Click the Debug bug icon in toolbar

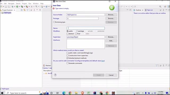(x=12, y=7)
